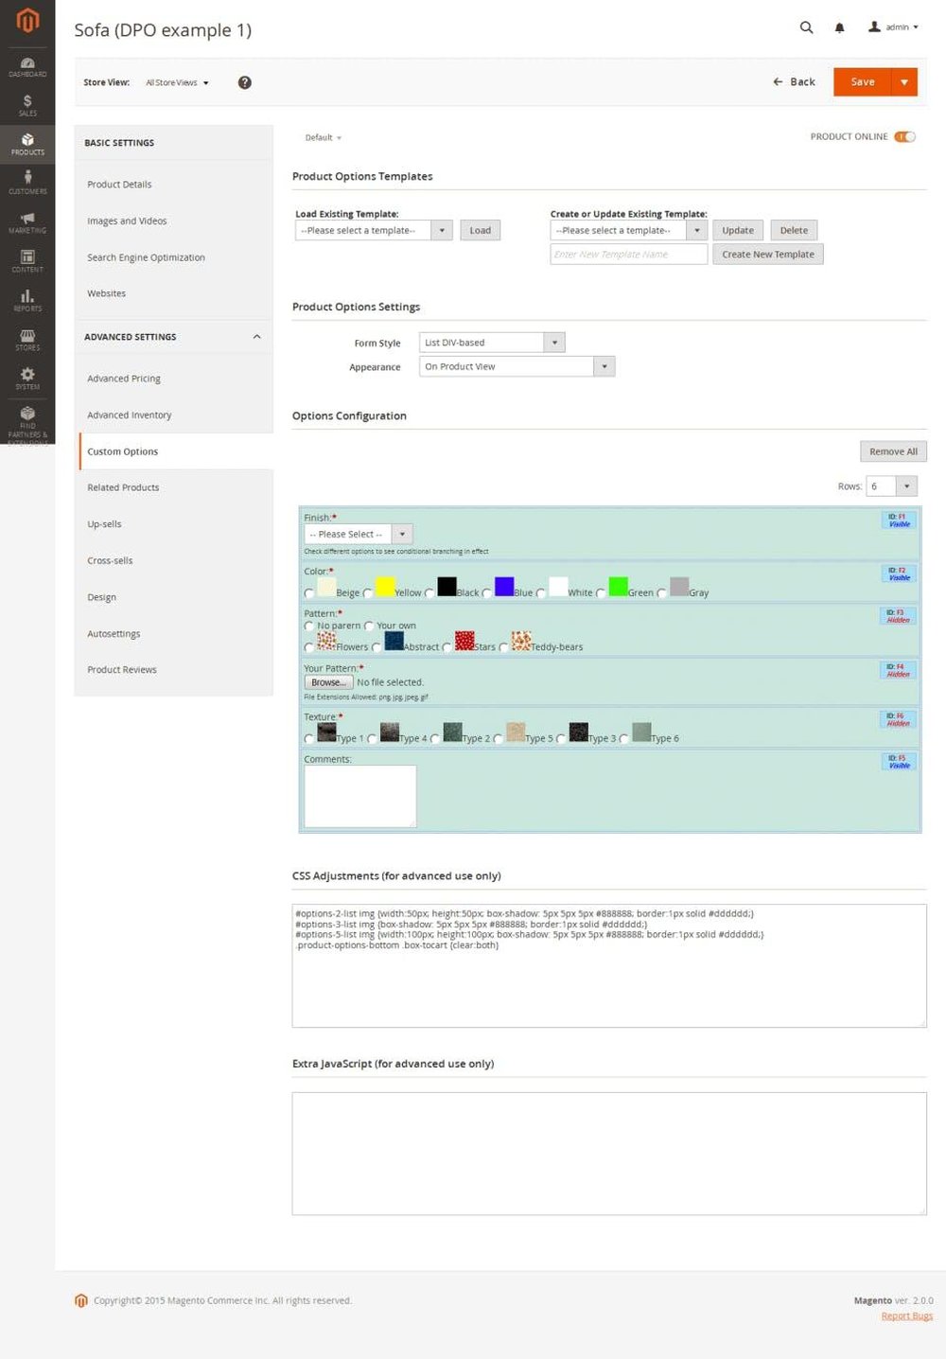Click the Gray color swatch
Image resolution: width=946 pixels, height=1359 pixels.
tap(679, 586)
